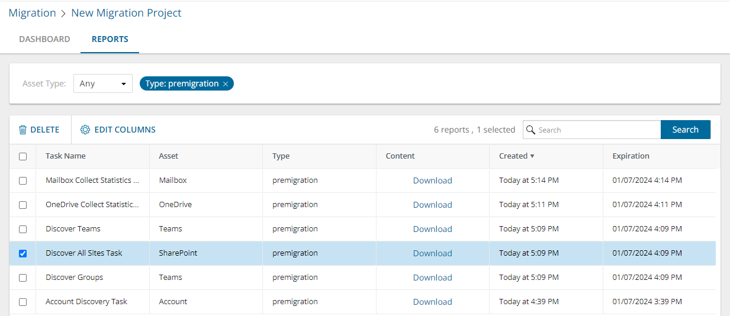
Task: Remove the Type: premigration filter chip
Action: pyautogui.click(x=226, y=84)
